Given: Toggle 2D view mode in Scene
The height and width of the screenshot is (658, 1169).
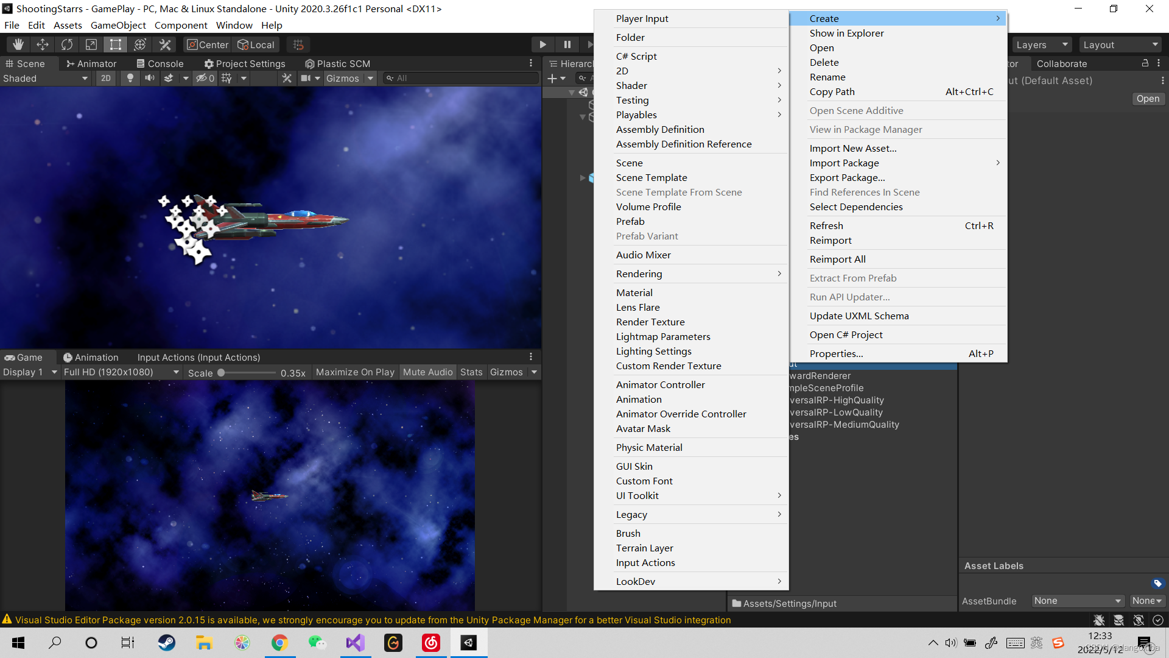Looking at the screenshot, I should pyautogui.click(x=106, y=78).
